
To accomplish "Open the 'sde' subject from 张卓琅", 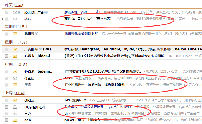I will [x=67, y=78].
